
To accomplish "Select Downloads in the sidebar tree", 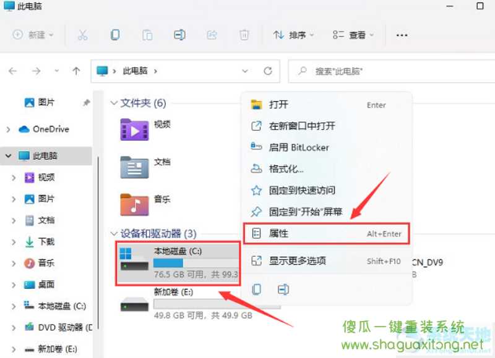I will pos(40,242).
